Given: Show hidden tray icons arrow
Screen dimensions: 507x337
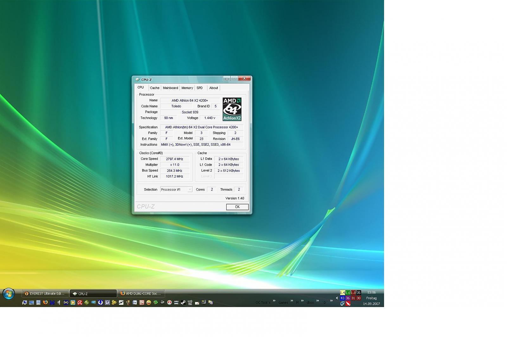Looking at the screenshot, I should [337, 298].
